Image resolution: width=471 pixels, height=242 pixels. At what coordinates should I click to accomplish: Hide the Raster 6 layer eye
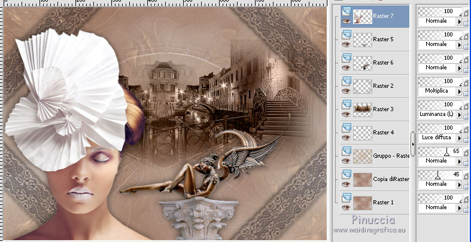pyautogui.click(x=347, y=68)
